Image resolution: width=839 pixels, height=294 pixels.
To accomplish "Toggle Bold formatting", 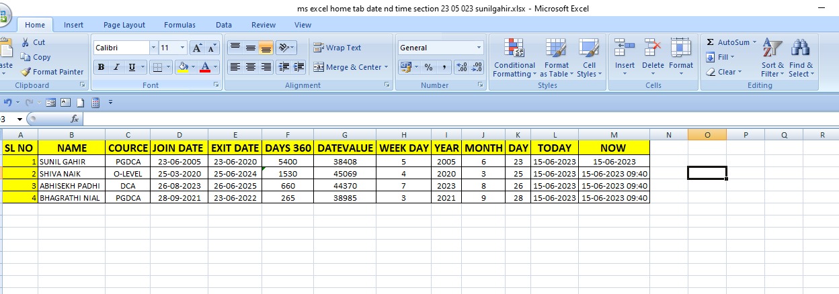I will coord(101,67).
